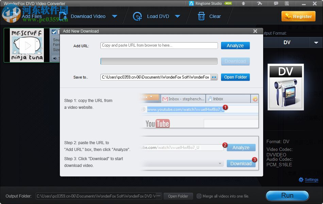This screenshot has height=204, width=323.
Task: Click the upgrade arrow icon in the title bar
Action: pos(259,3)
